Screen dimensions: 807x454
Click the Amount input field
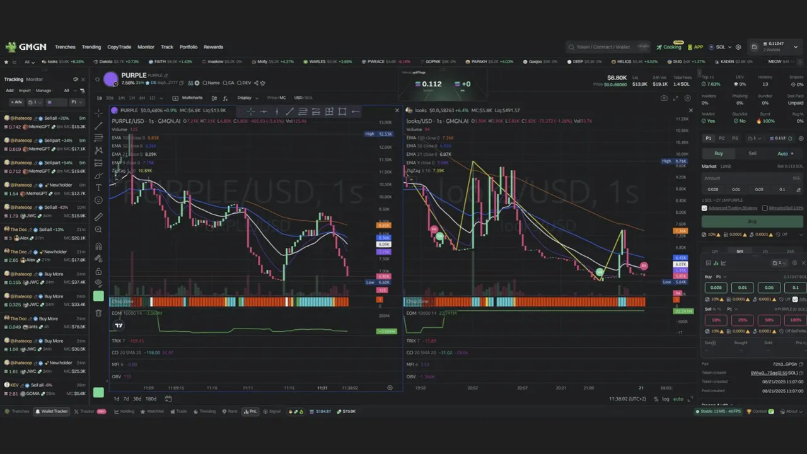point(752,178)
